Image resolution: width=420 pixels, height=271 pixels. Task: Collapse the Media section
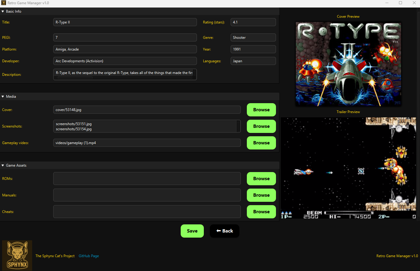click(x=3, y=97)
